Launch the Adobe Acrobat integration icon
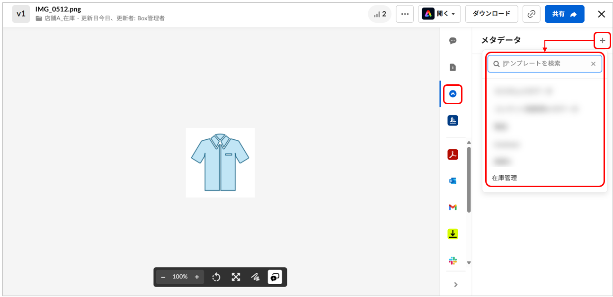 click(453, 154)
